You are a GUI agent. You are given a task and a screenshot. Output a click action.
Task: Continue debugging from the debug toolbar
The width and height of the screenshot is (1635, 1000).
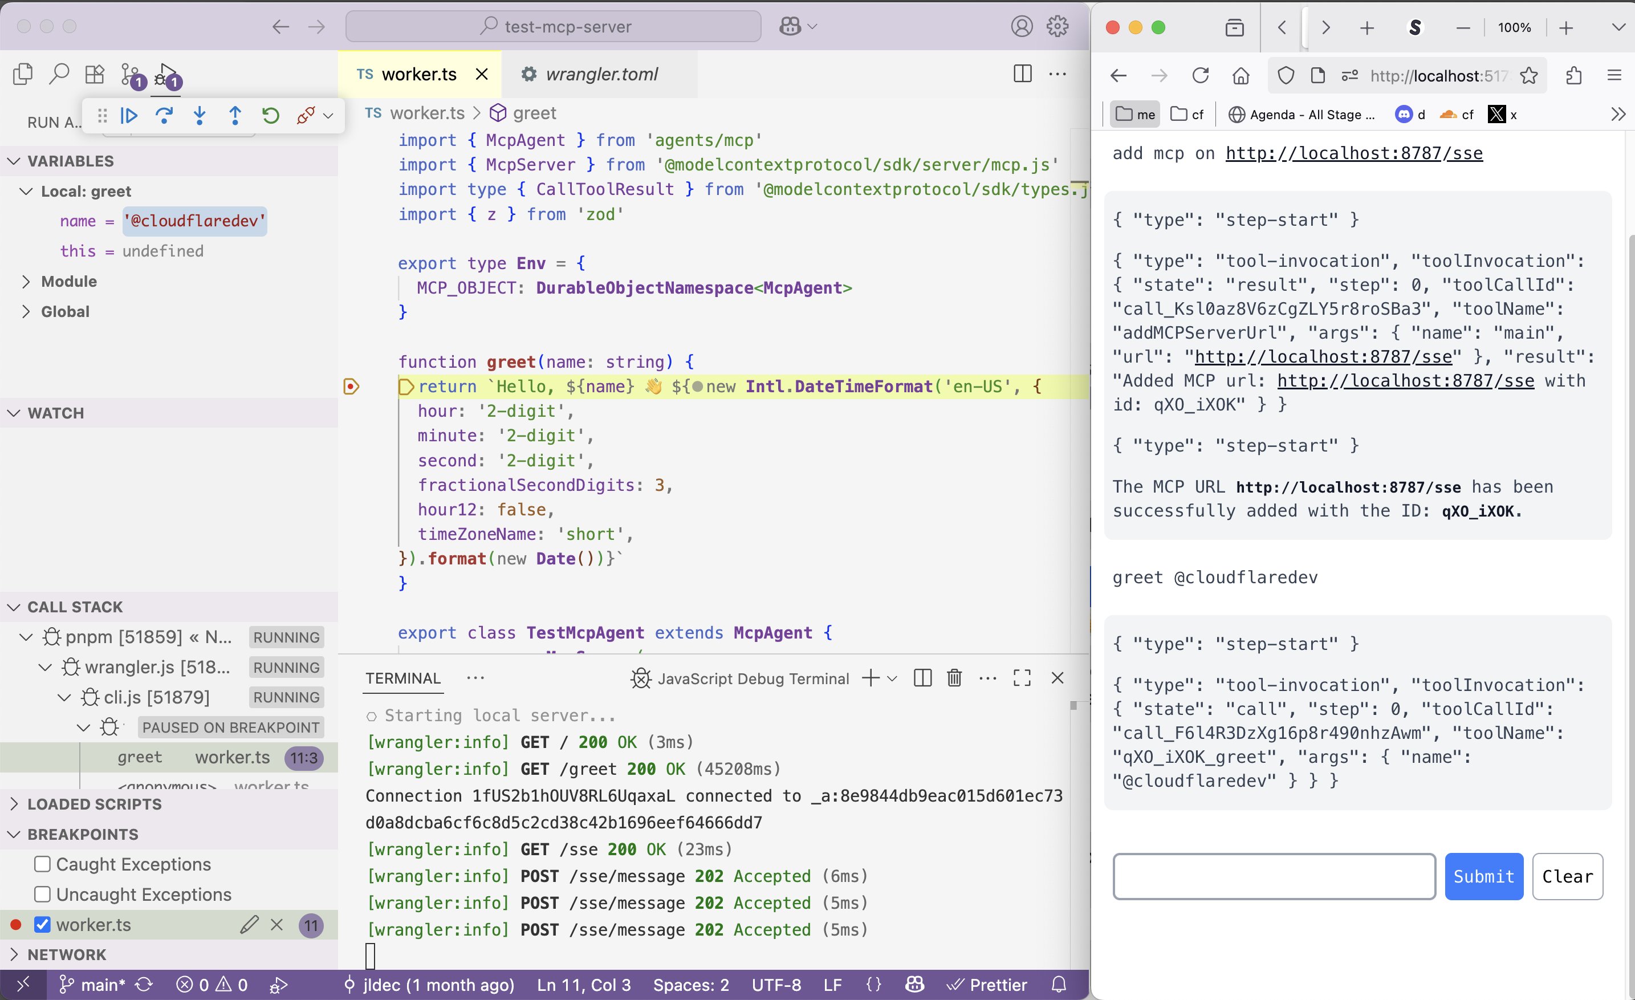point(129,116)
